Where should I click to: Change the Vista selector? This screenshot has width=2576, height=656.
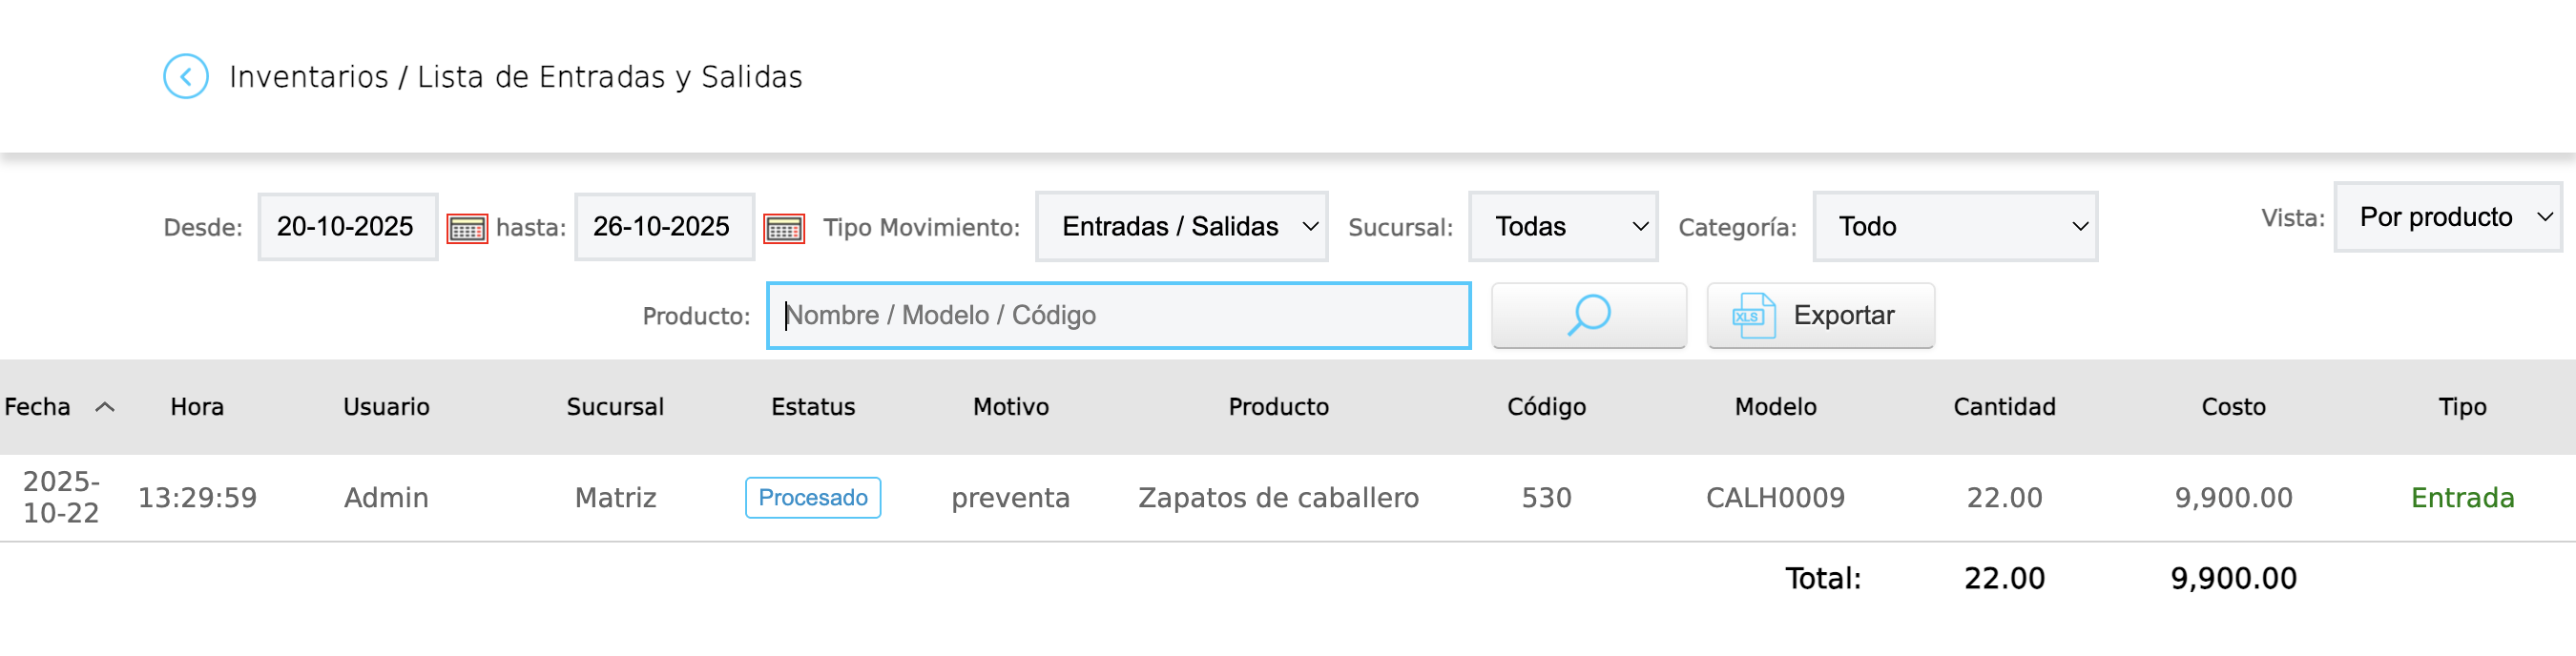point(2446,217)
